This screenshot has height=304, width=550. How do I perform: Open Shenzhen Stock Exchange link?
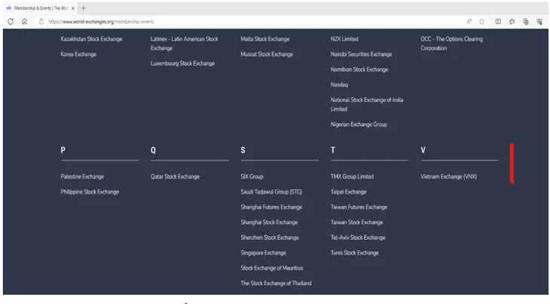(x=270, y=238)
